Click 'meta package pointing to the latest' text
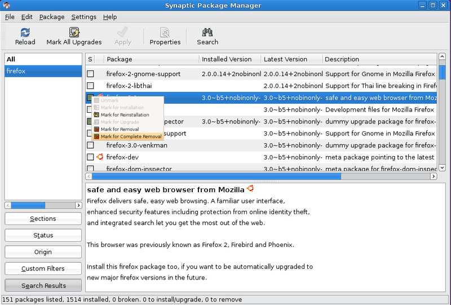The width and height of the screenshot is (451, 305). pyautogui.click(x=379, y=157)
